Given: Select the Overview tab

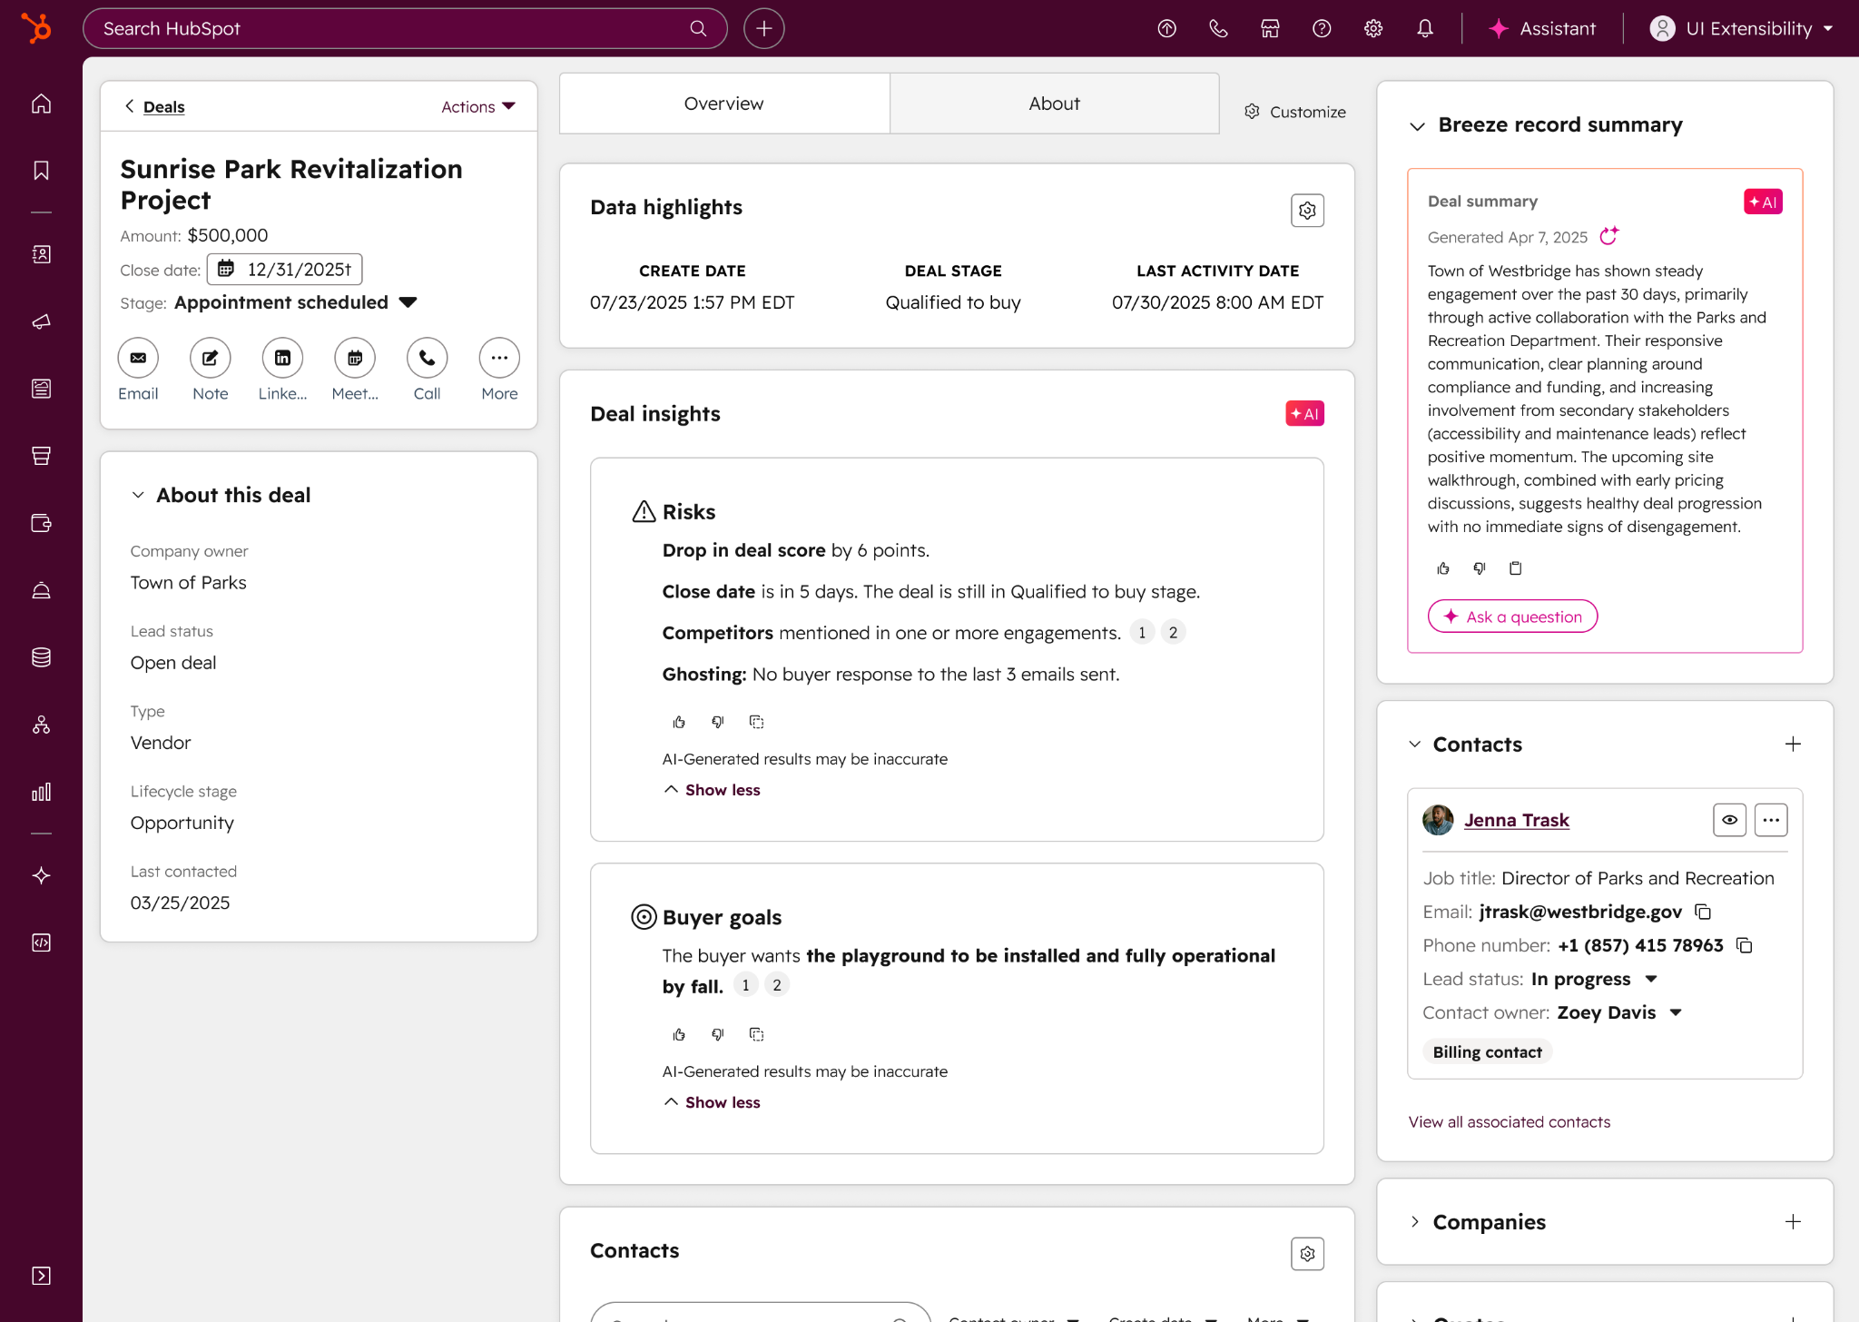Looking at the screenshot, I should [x=723, y=104].
